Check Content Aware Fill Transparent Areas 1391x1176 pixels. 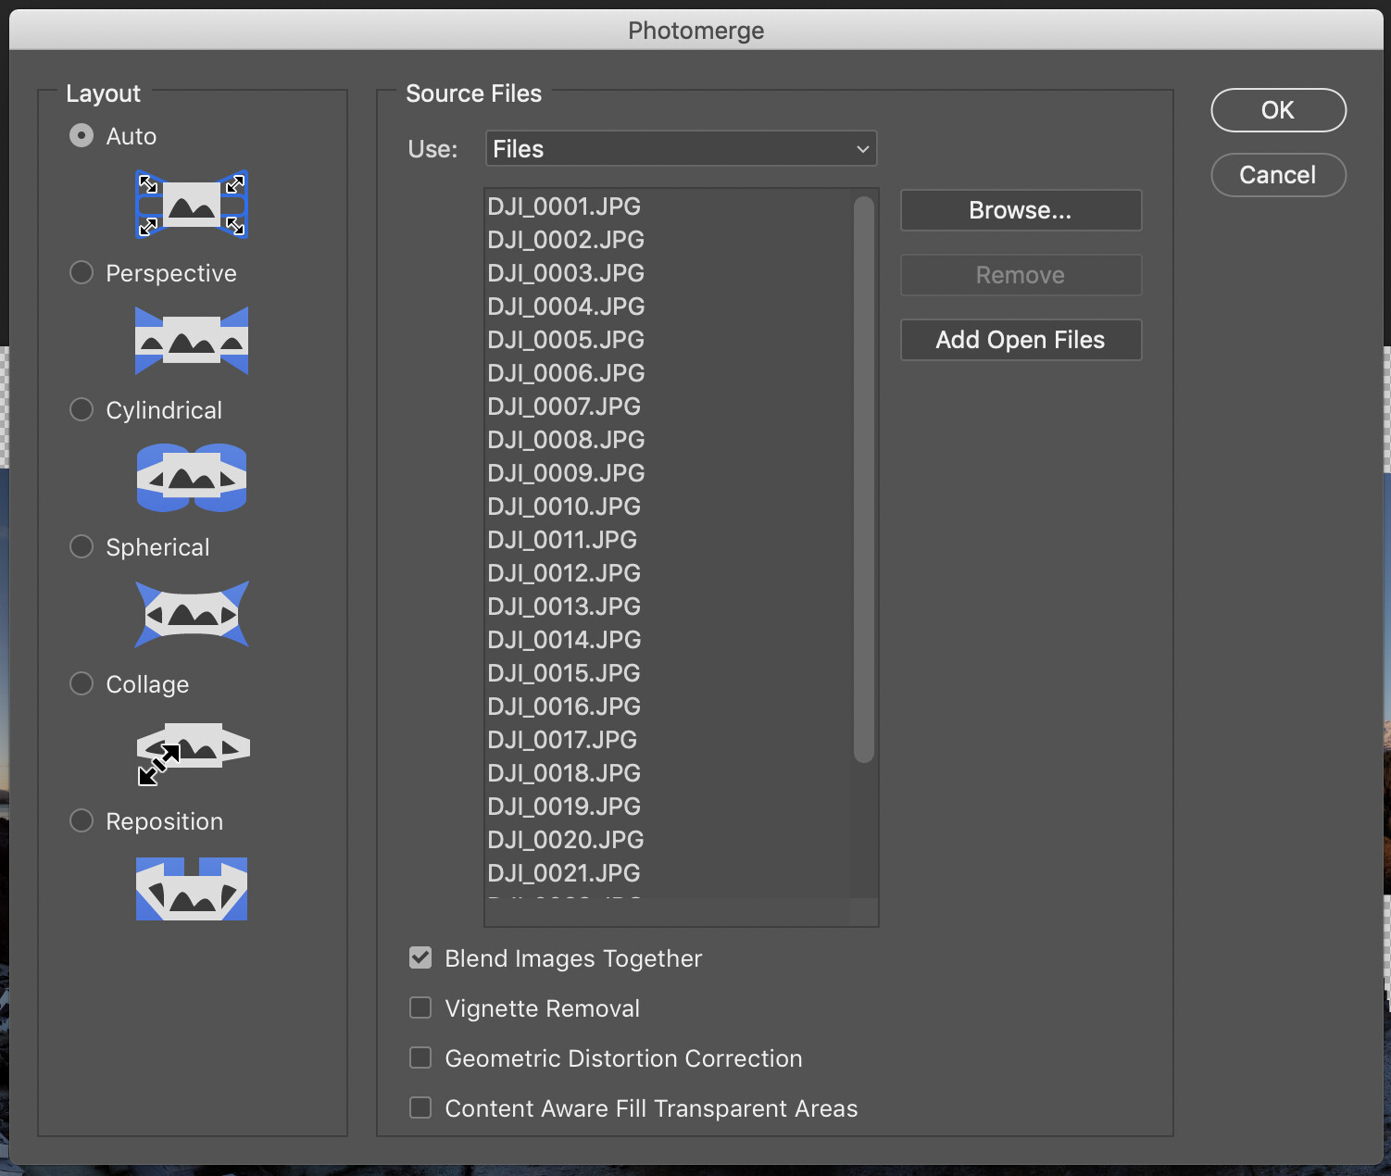pyautogui.click(x=420, y=1108)
